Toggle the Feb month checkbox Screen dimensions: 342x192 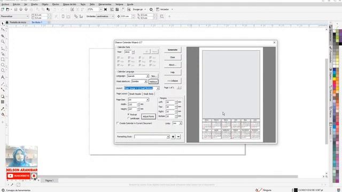119,61
